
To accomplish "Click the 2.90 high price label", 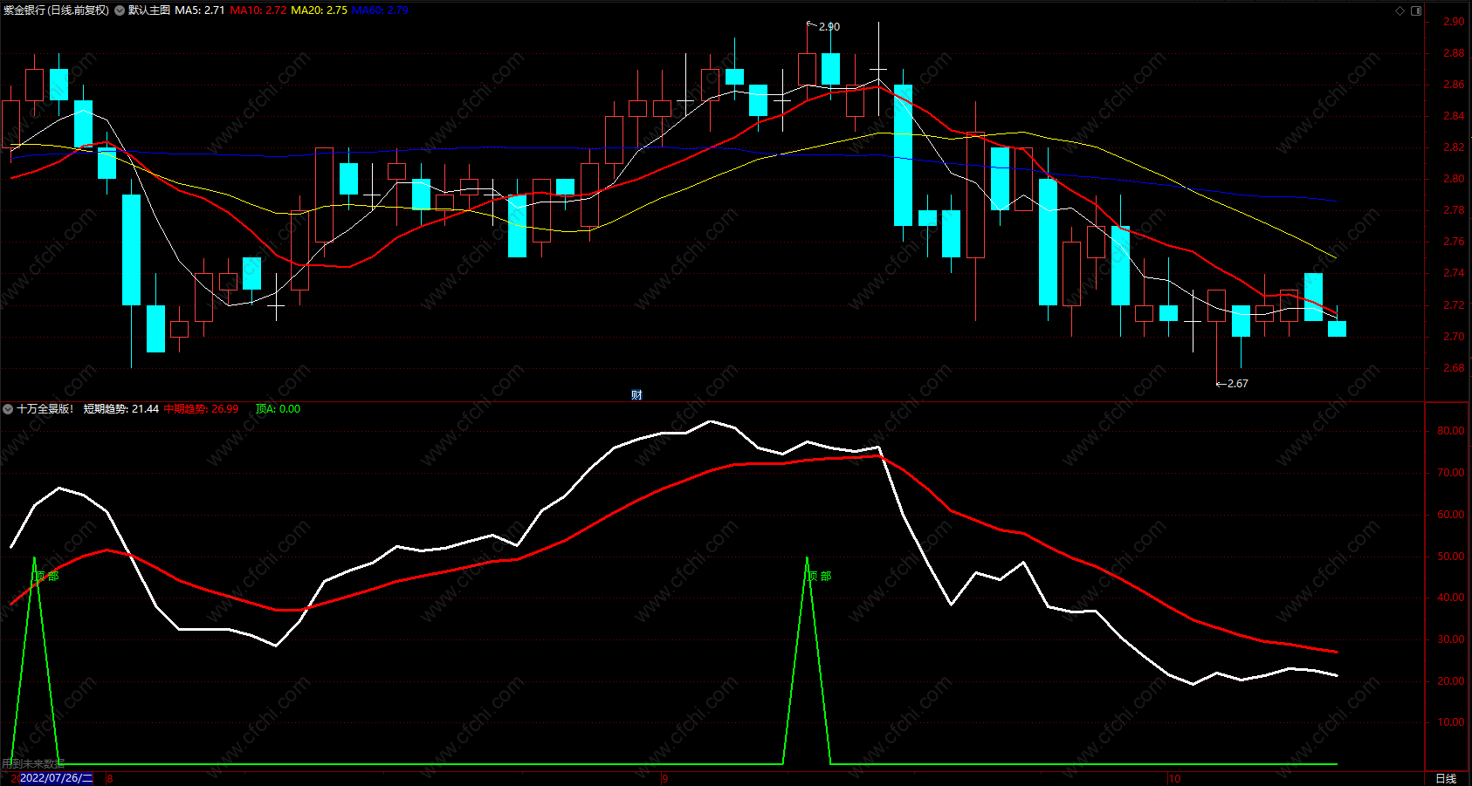I will pos(829,27).
